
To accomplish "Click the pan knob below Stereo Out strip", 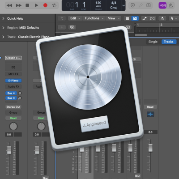I will [x=13, y=126].
